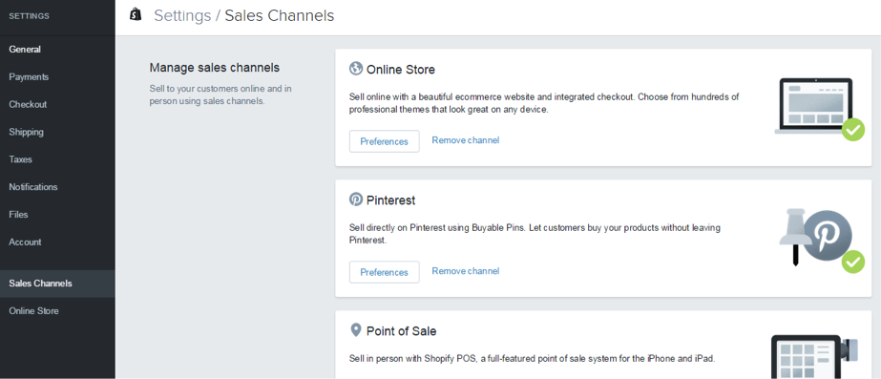Click green checkmark badge on Pinterest card
The image size is (881, 379).
(x=853, y=262)
